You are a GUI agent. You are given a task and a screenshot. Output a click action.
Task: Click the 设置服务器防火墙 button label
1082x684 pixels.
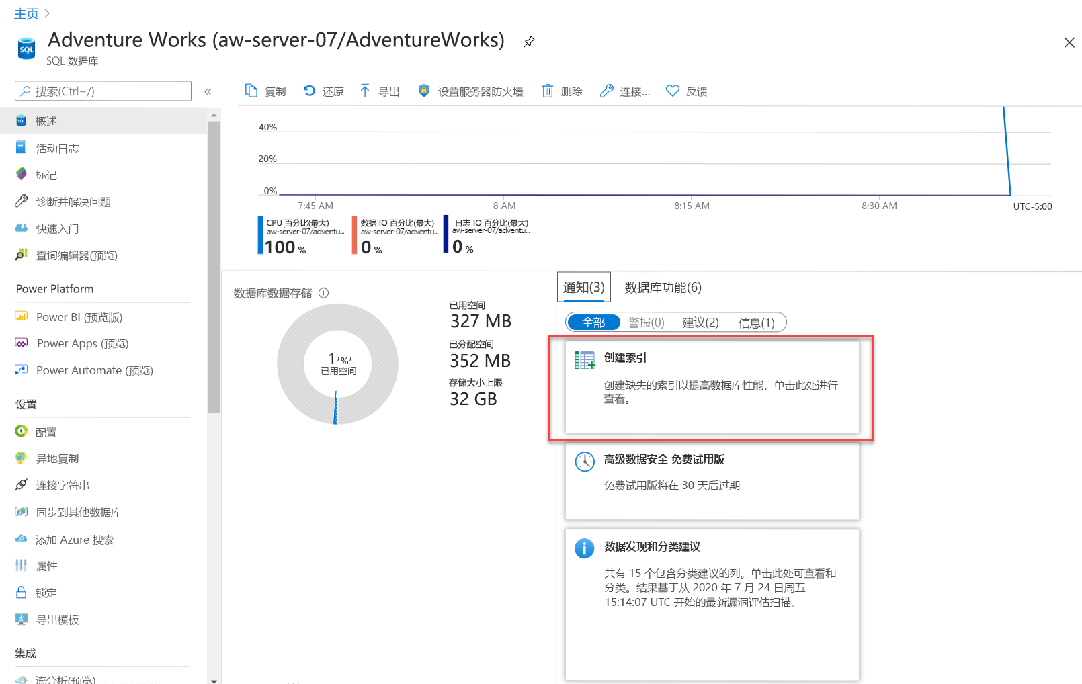point(481,91)
